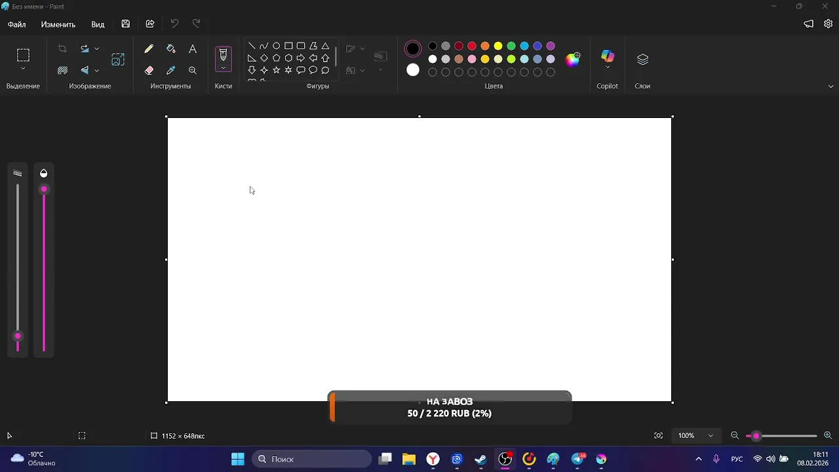Expand the Rotate options arrow
Screen dimensions: 839x472
[96, 49]
